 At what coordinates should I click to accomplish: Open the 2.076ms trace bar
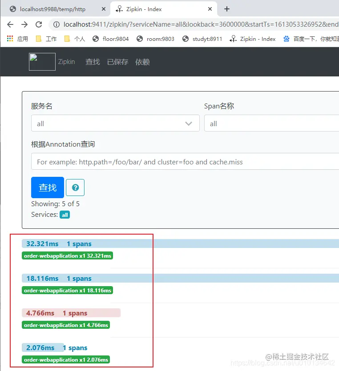43,347
